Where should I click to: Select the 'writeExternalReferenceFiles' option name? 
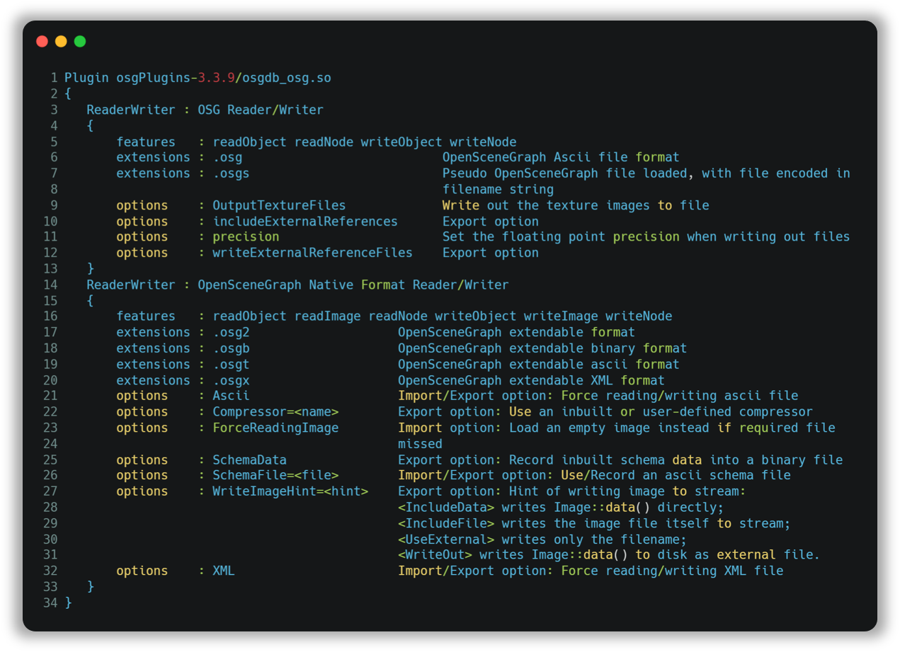tap(312, 253)
